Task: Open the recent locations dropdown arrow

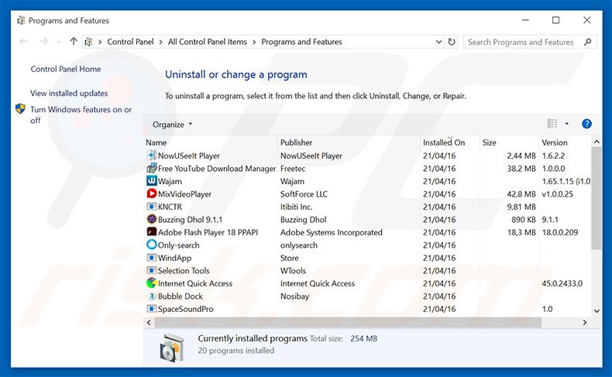Action: click(x=59, y=42)
